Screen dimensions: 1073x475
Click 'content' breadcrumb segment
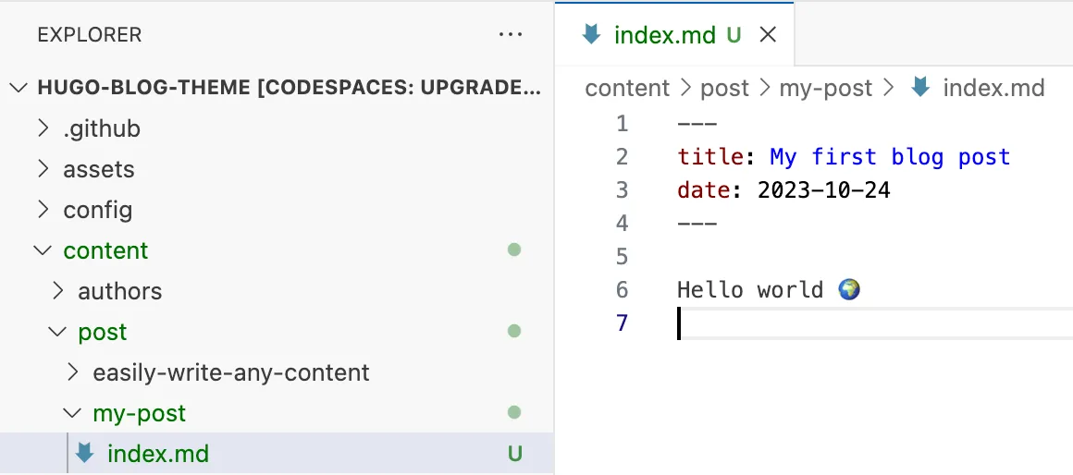627,88
